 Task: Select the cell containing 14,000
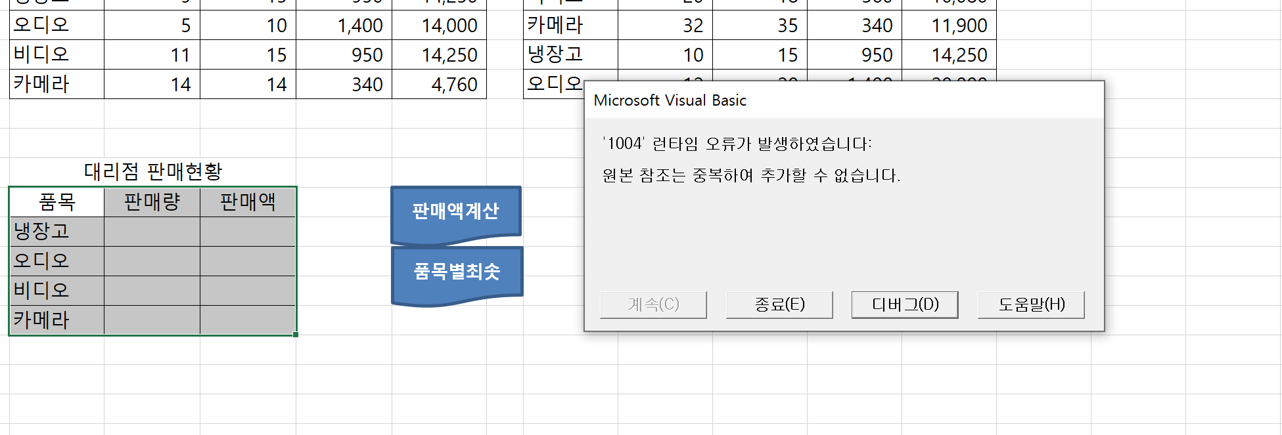[x=439, y=26]
